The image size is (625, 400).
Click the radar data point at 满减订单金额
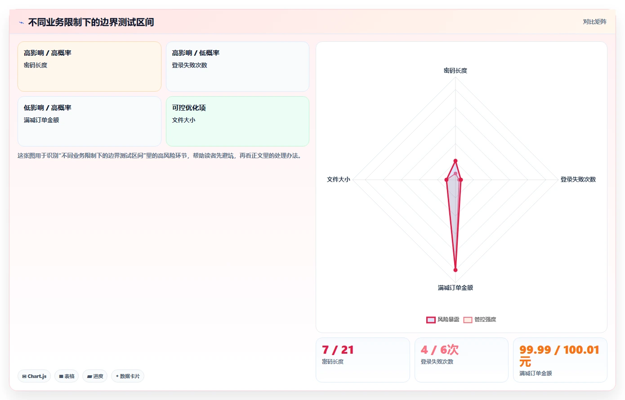pyautogui.click(x=455, y=270)
